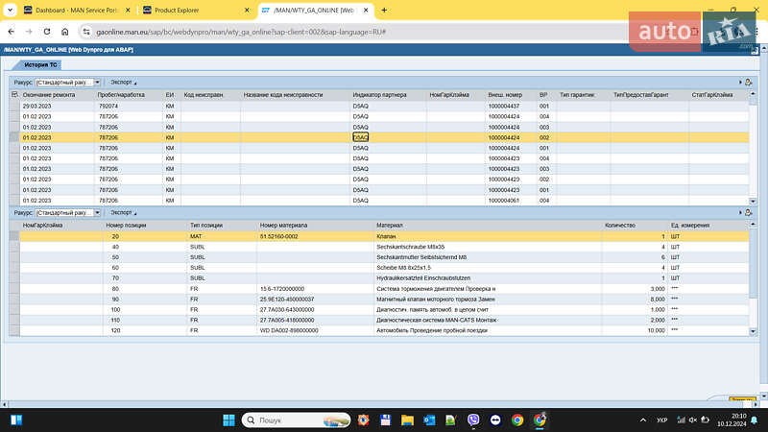Screen dimensions: 768x432
Task: Click the browser back arrow
Action: coord(11,32)
